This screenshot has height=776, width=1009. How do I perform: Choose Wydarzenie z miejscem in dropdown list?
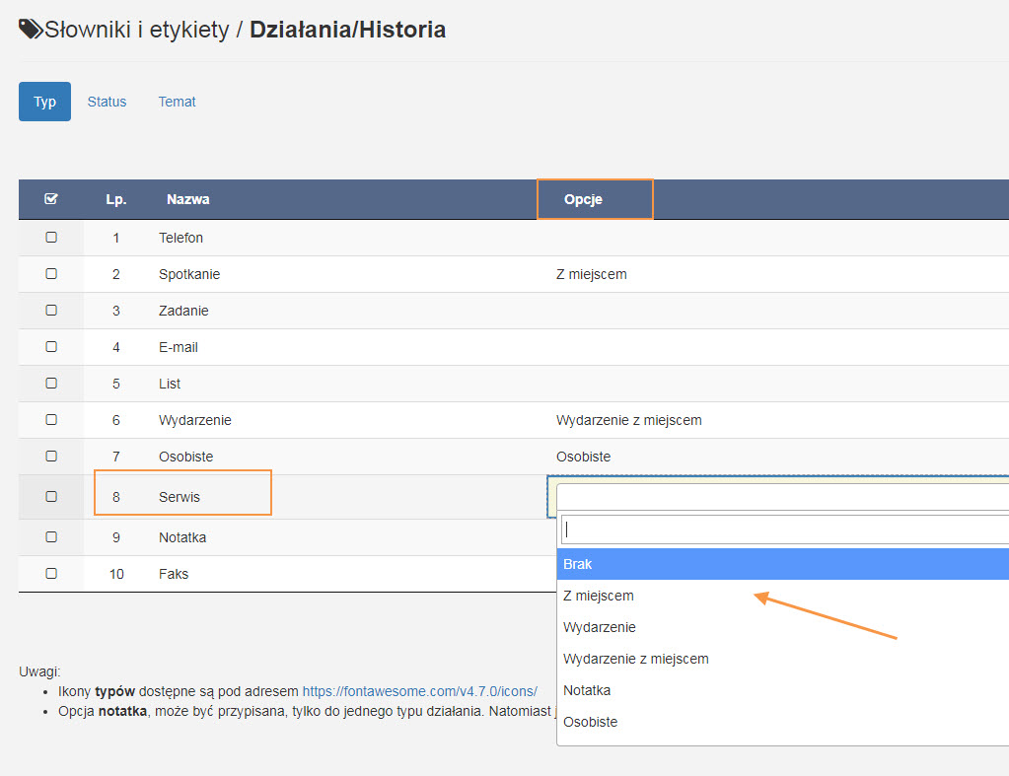[x=782, y=659]
